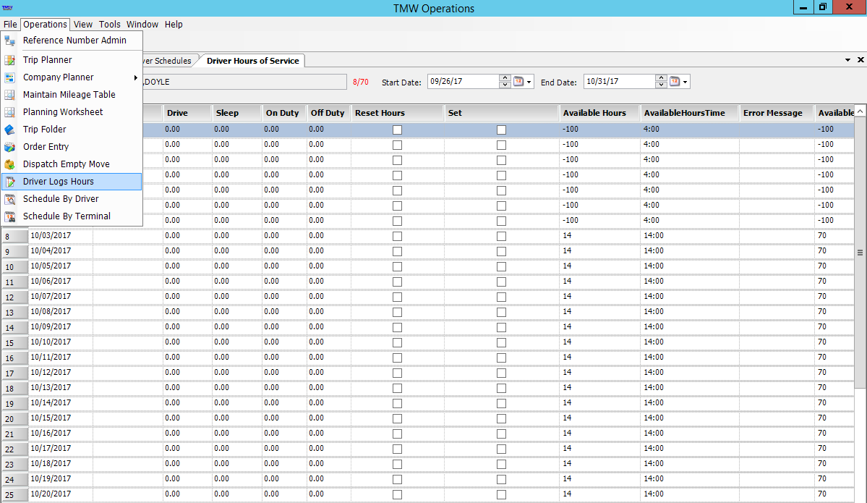
Task: Click the red 8/70 hours indicator
Action: pyautogui.click(x=361, y=82)
